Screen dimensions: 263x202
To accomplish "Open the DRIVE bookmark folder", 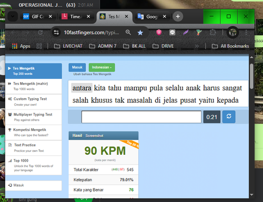I will 163,46.
